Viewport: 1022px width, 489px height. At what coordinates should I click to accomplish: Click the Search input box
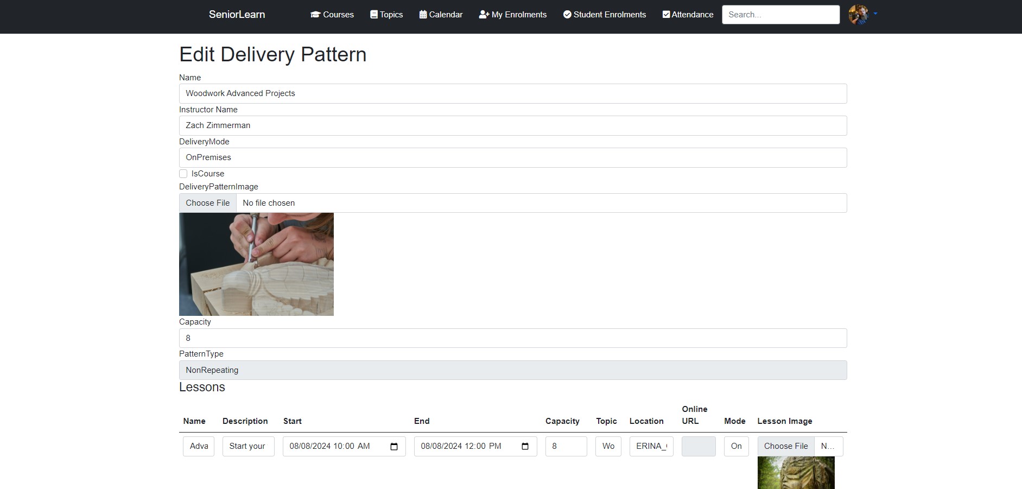[780, 15]
